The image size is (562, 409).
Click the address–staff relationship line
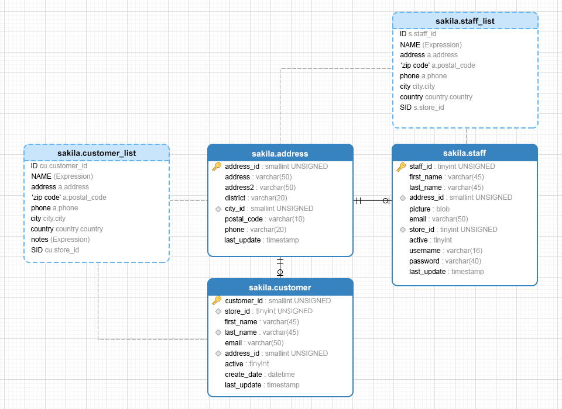click(x=372, y=201)
